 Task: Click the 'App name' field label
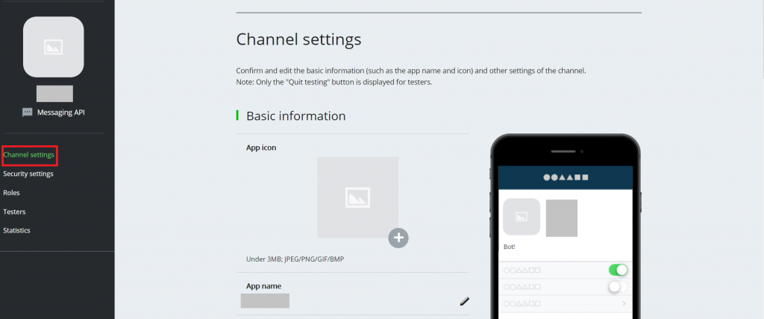263,286
